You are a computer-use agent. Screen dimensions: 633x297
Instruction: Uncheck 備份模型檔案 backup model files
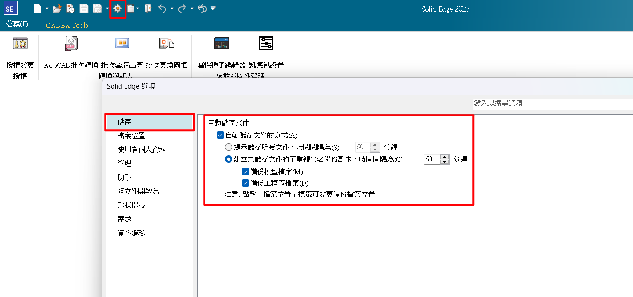[245, 172]
